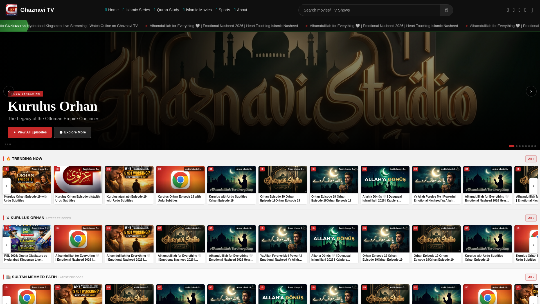Viewport: 540px width, 304px height.
Task: Open Chrome-logo Alhamdulillah card in Kurulus Orhan row
Action: [x=78, y=244]
